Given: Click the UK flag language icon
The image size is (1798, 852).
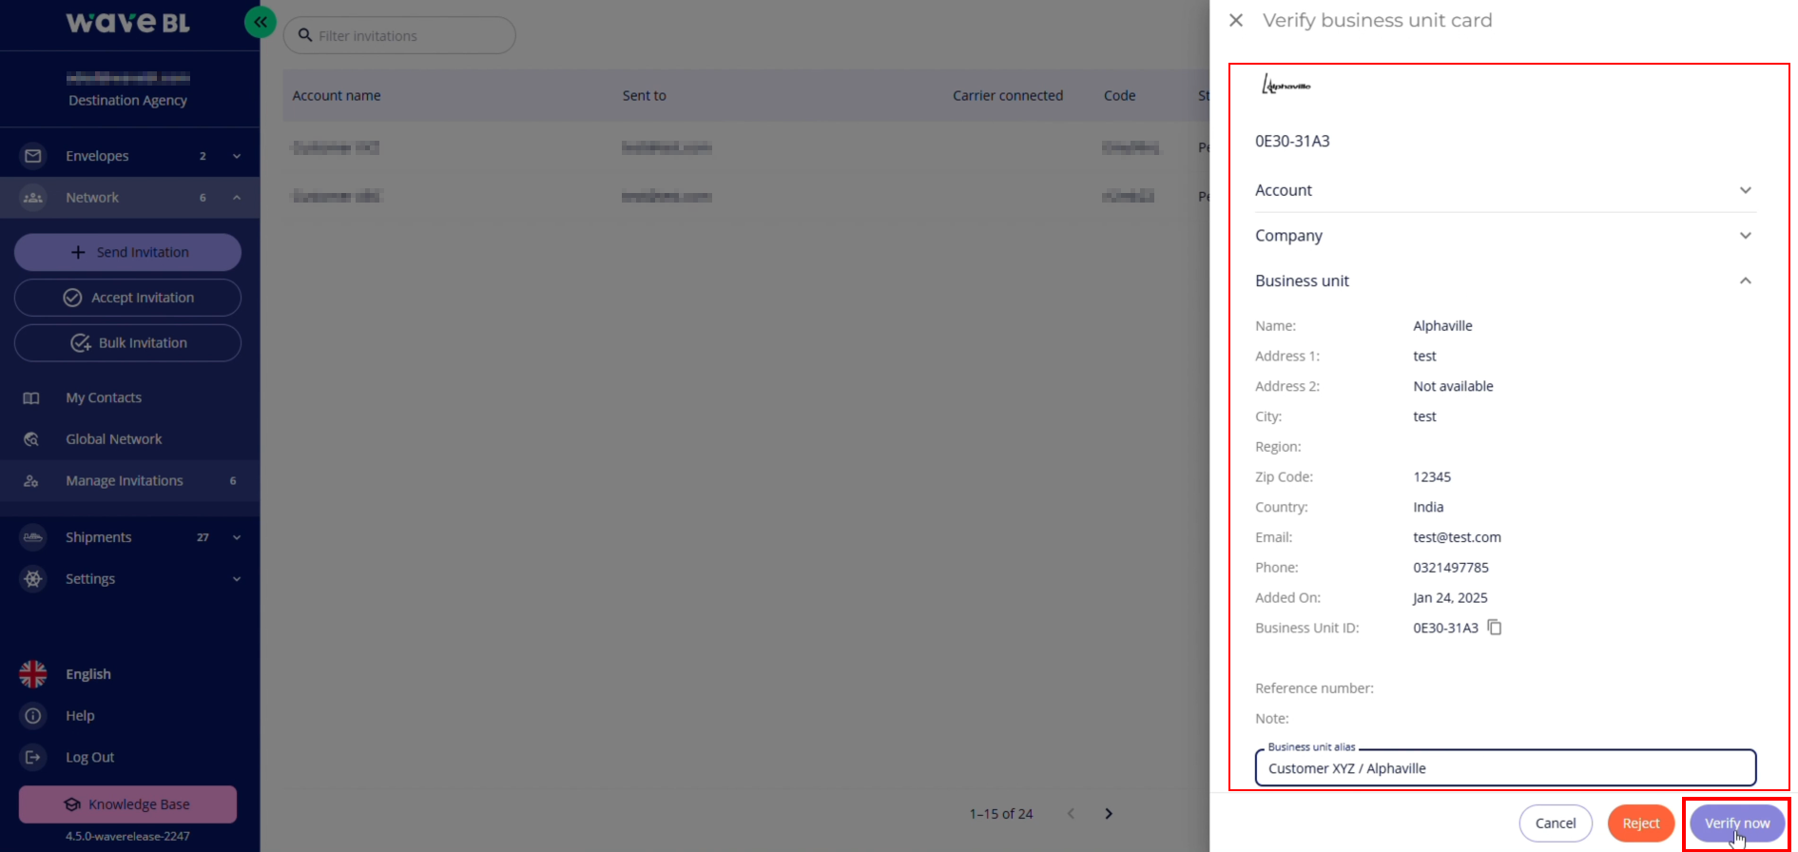Looking at the screenshot, I should [x=33, y=674].
